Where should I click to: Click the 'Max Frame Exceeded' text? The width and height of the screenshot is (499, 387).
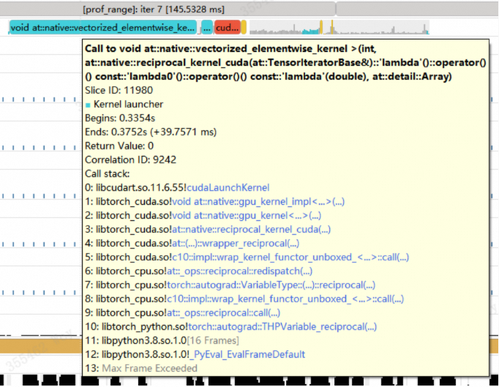149,368
